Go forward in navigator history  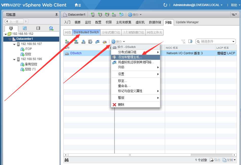click(26, 21)
